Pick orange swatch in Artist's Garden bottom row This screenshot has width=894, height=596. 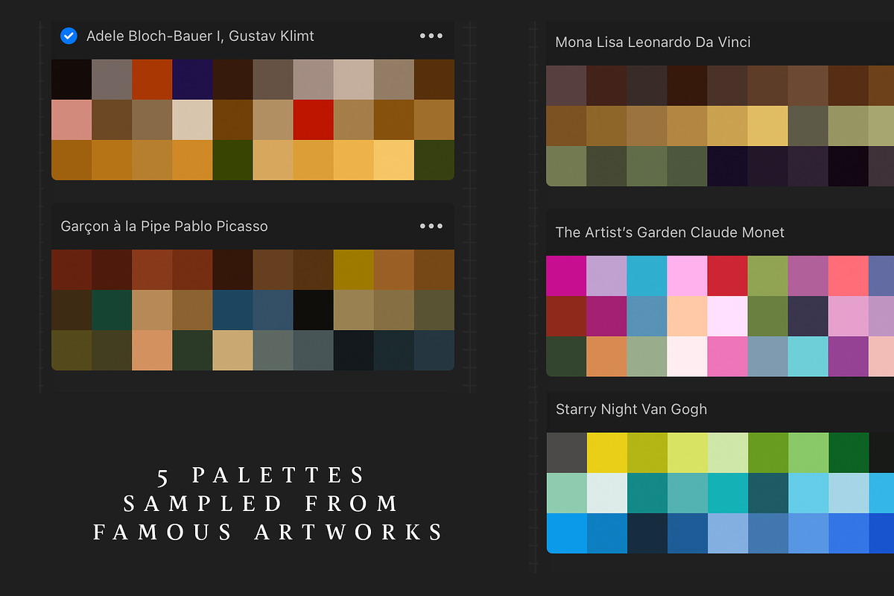coord(606,356)
